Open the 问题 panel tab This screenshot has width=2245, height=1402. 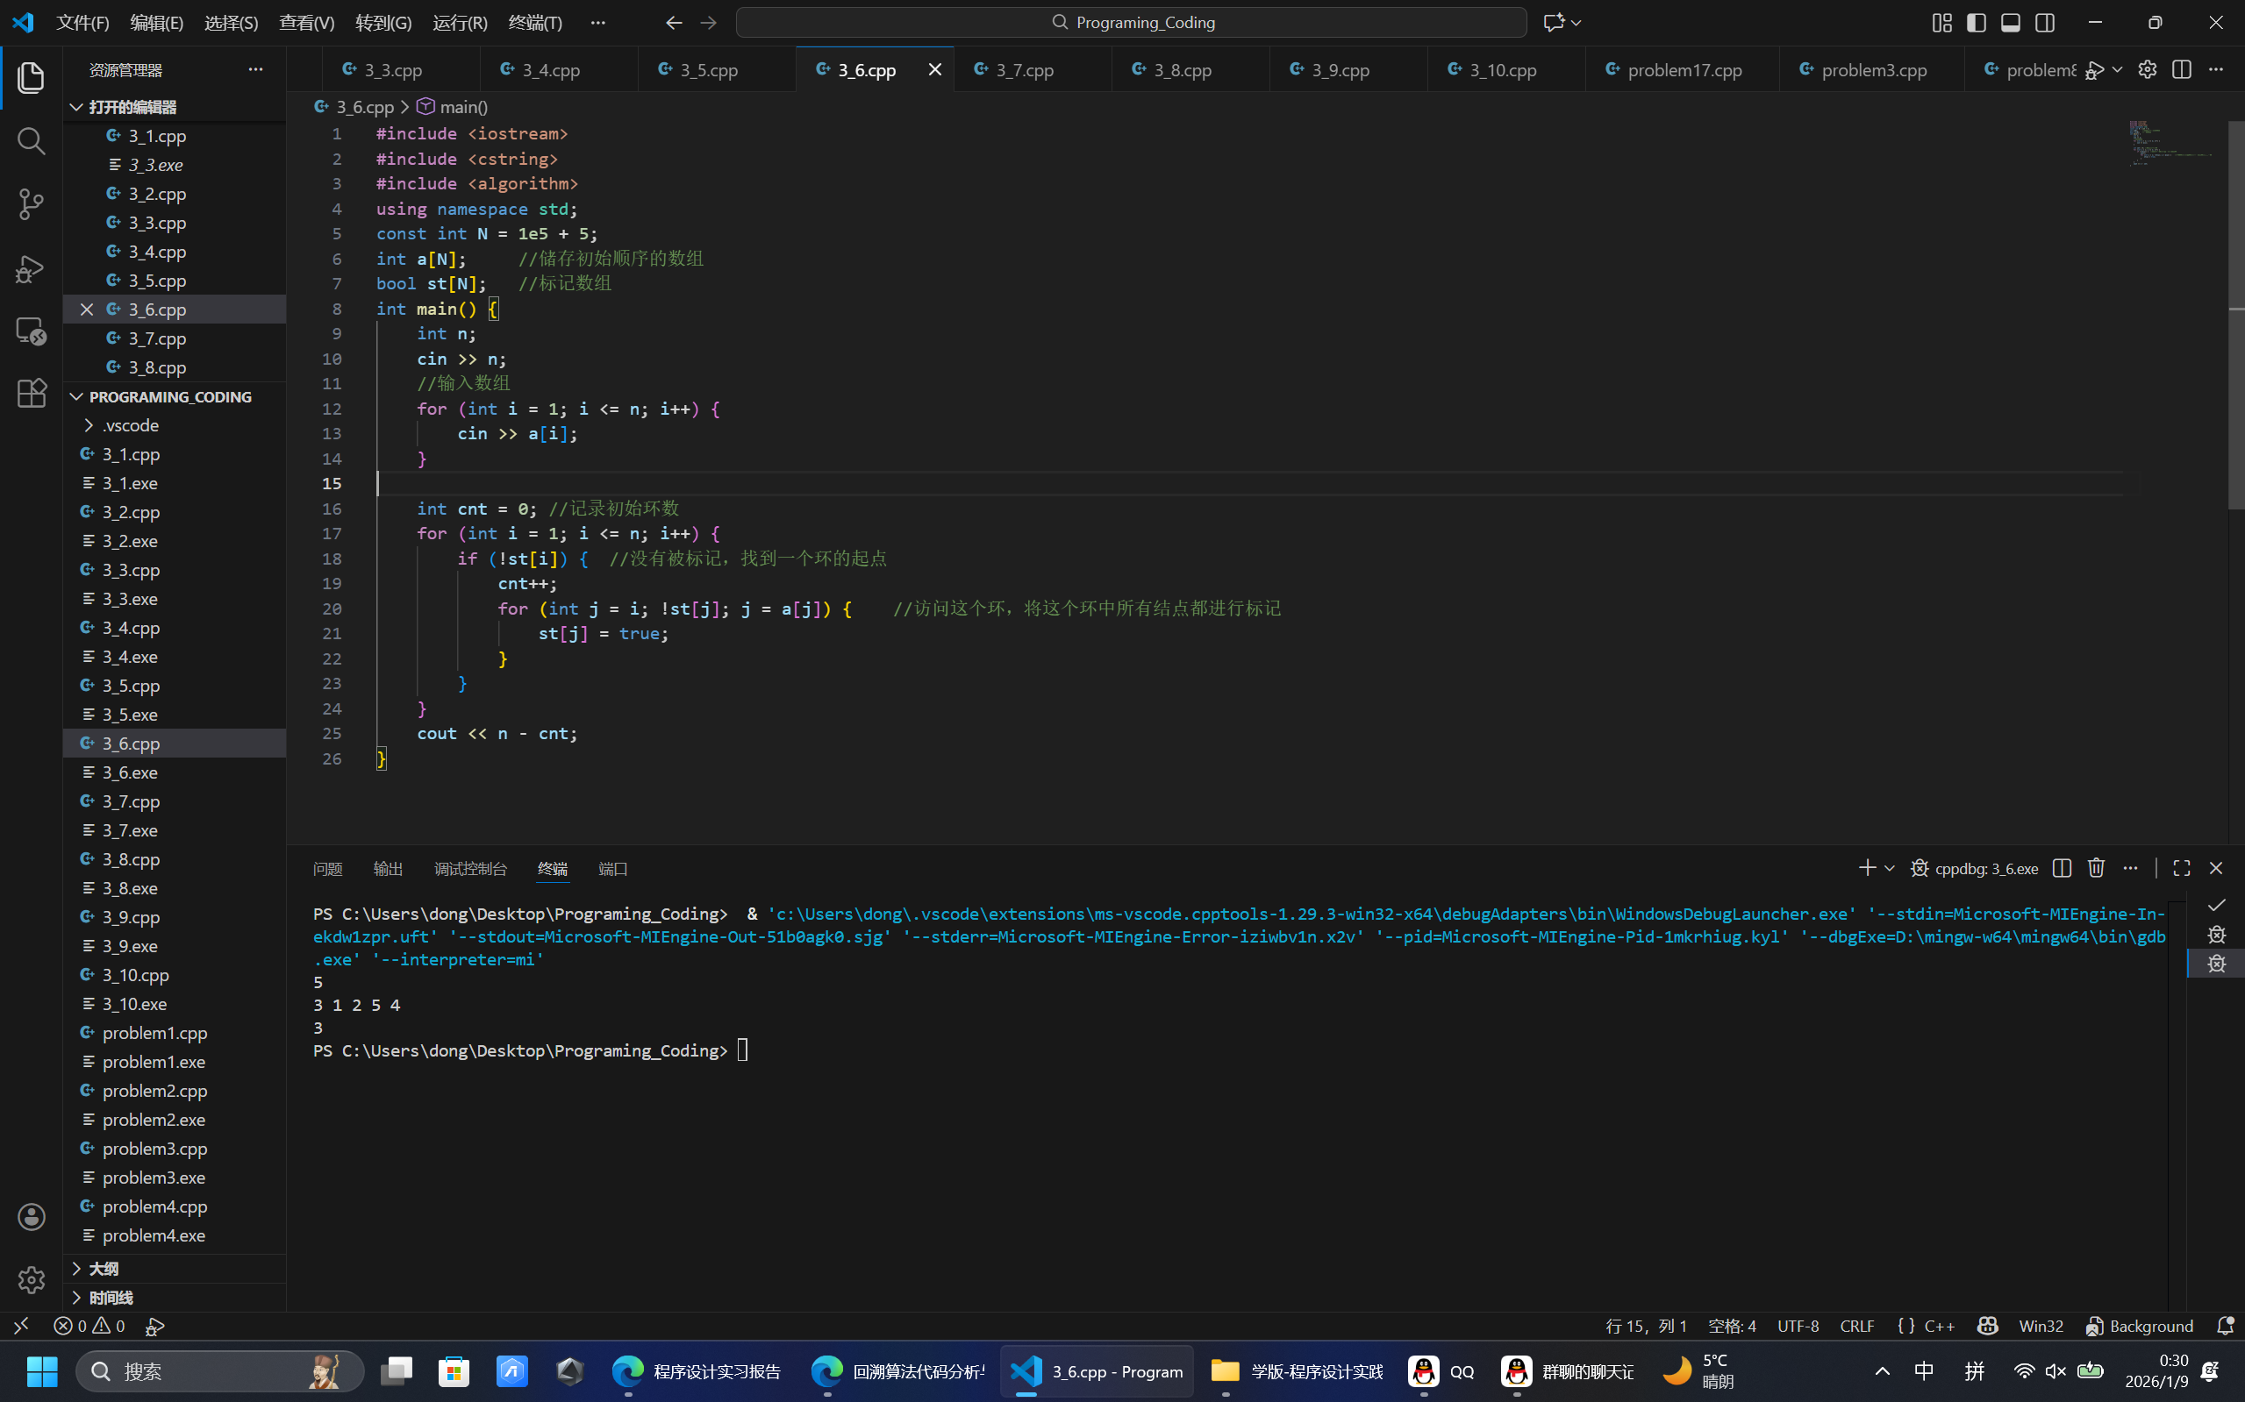327,869
